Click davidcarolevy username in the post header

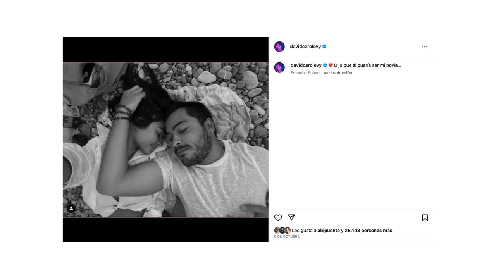(305, 46)
